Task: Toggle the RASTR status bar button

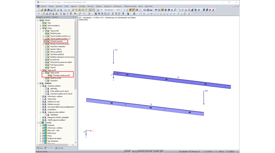Action: [134, 152]
